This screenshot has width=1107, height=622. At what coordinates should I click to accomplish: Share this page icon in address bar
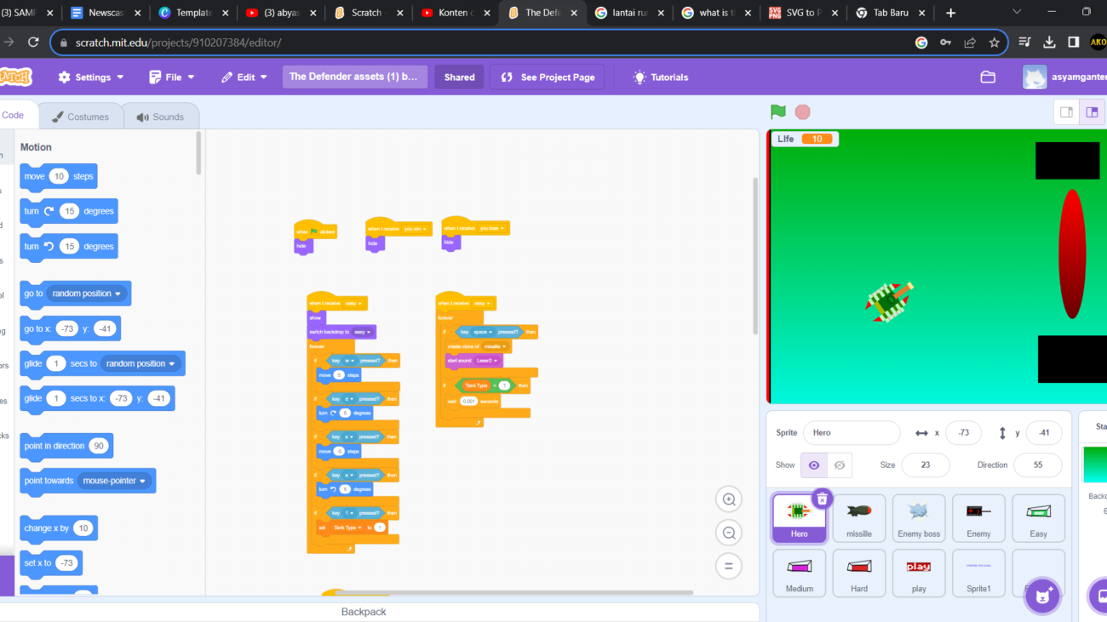tap(970, 43)
